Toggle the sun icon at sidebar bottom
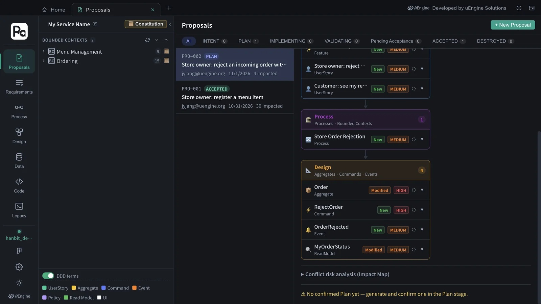This screenshot has height=304, width=541. click(19, 283)
